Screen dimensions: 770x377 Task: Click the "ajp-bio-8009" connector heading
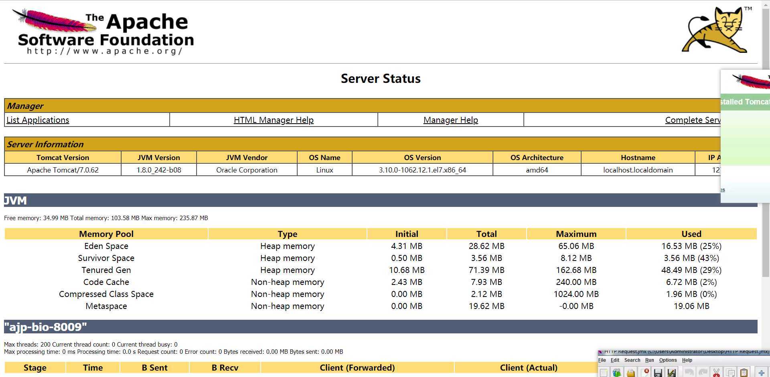(x=381, y=327)
